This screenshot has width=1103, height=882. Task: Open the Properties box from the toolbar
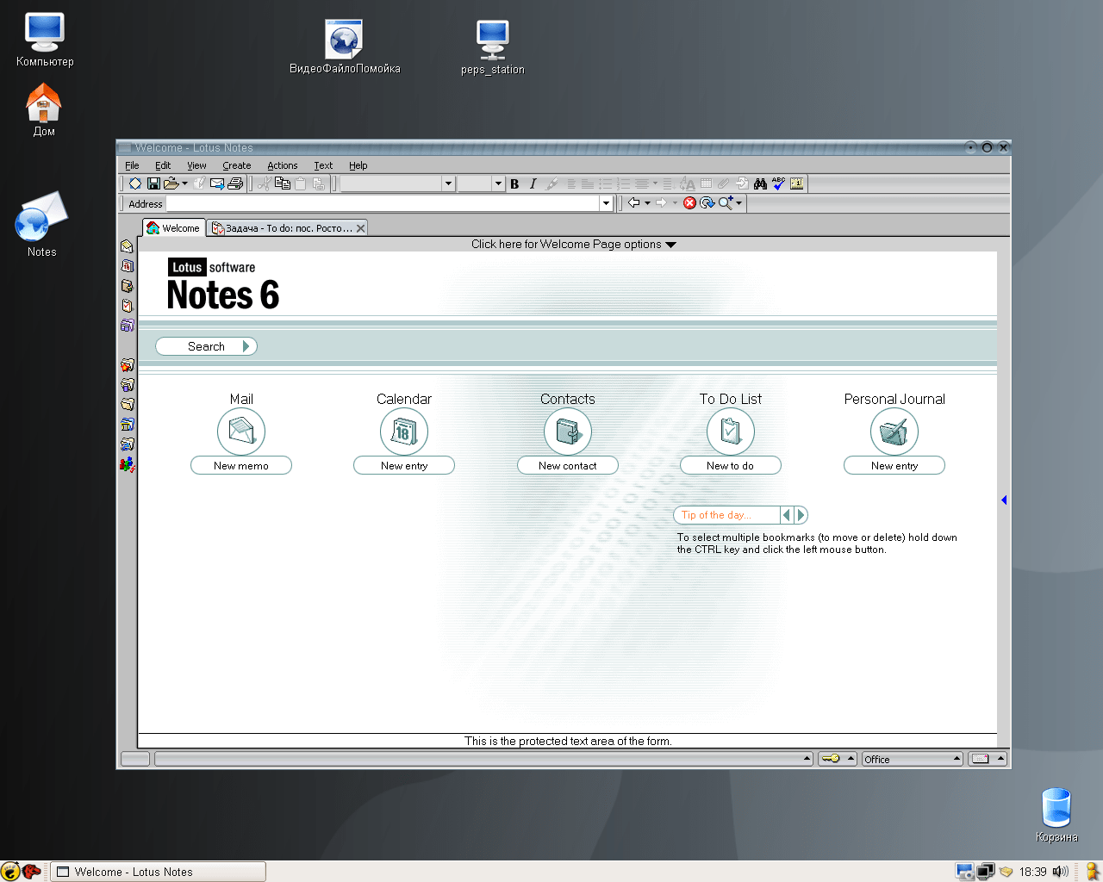pos(135,183)
